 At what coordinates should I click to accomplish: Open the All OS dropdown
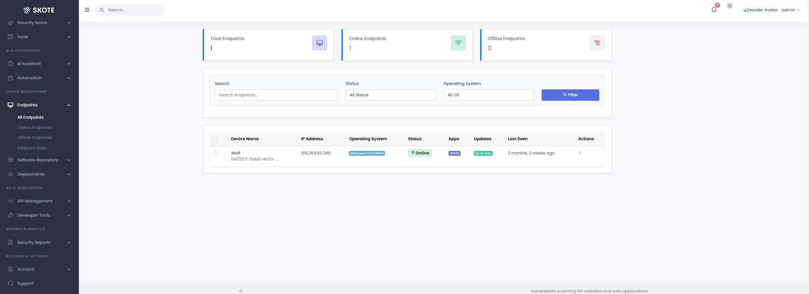pyautogui.click(x=488, y=95)
